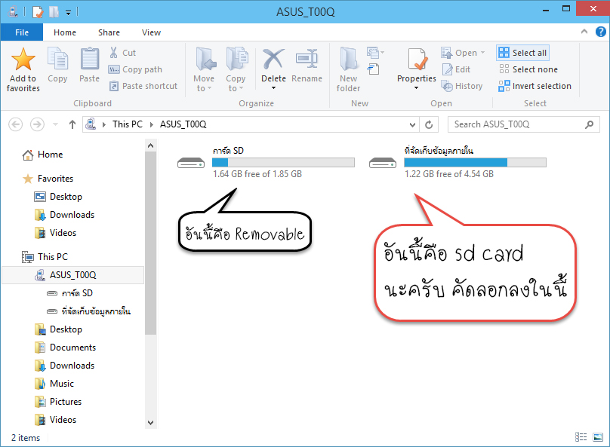Click Paste shortcut option
Viewport: 610px width, 447px height.
click(143, 86)
